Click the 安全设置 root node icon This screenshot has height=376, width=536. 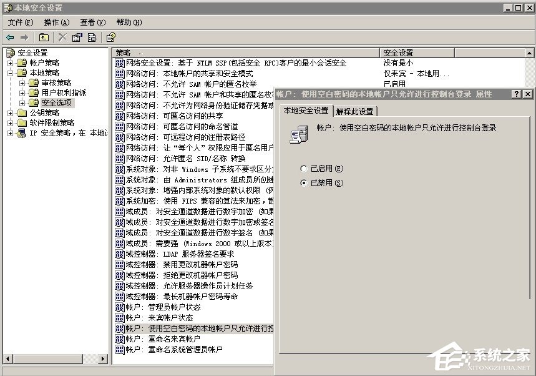click(x=9, y=52)
